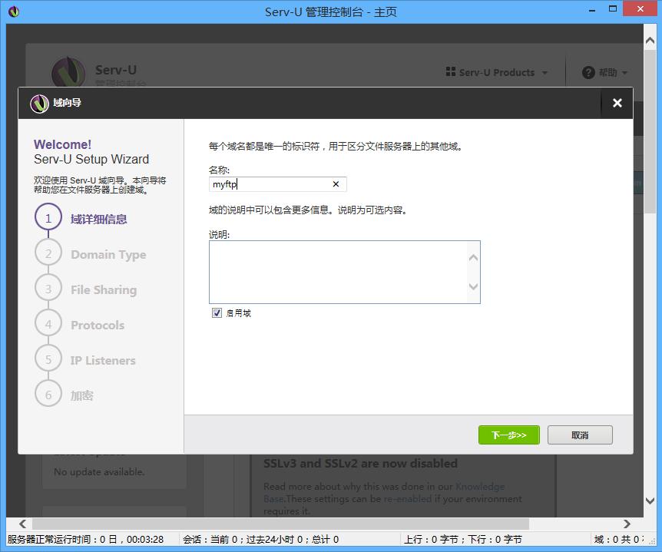Click the File Sharing step label
The height and width of the screenshot is (552, 662).
click(x=104, y=290)
